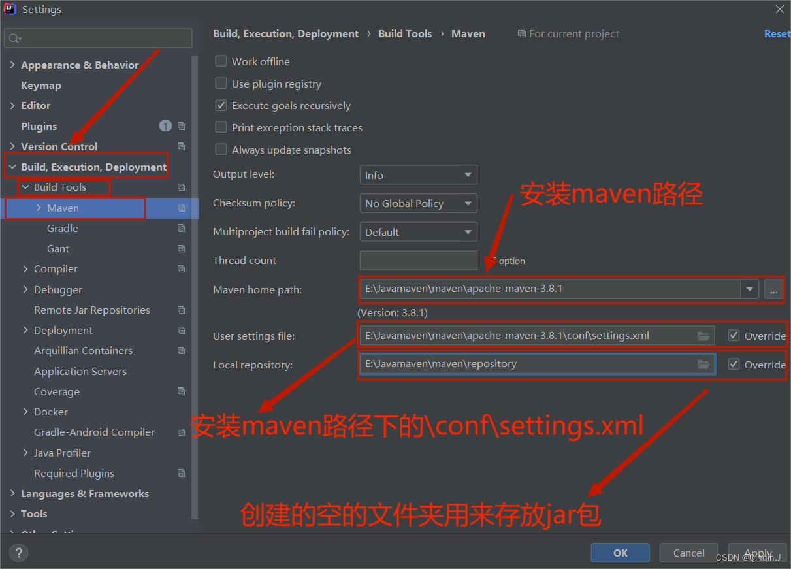
Task: Click the Cancel button
Action: coord(689,553)
